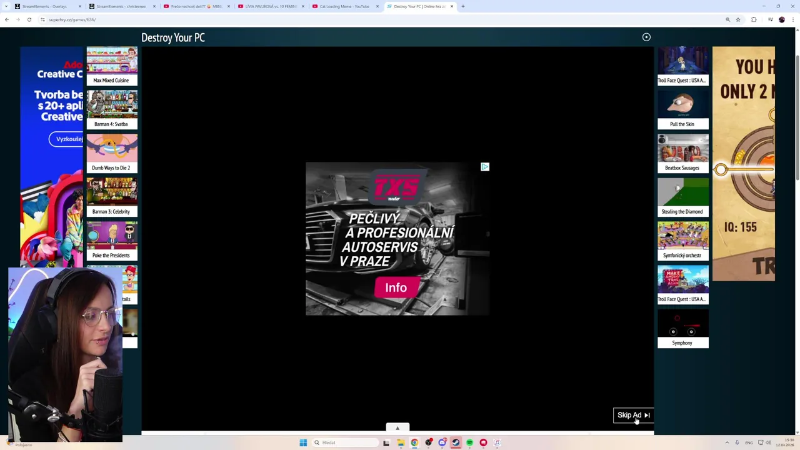
Task: Switch to LÍVIA PAVLÍKOVÁ YouTube tab
Action: tap(270, 6)
